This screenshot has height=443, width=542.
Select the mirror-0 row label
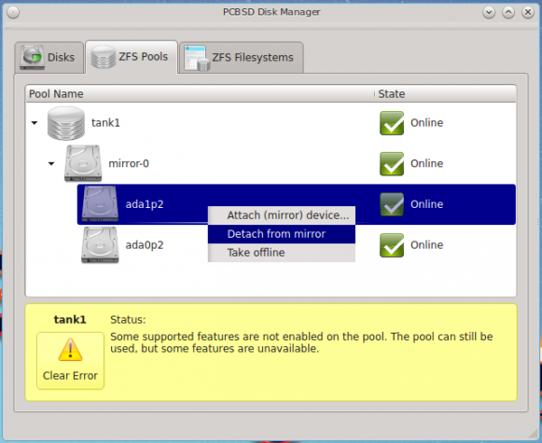coord(129,163)
